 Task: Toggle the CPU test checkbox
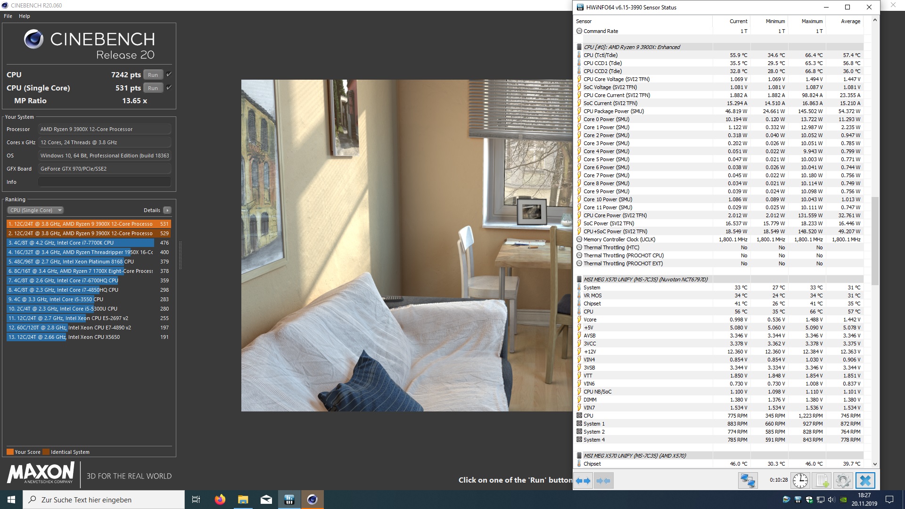pos(169,74)
